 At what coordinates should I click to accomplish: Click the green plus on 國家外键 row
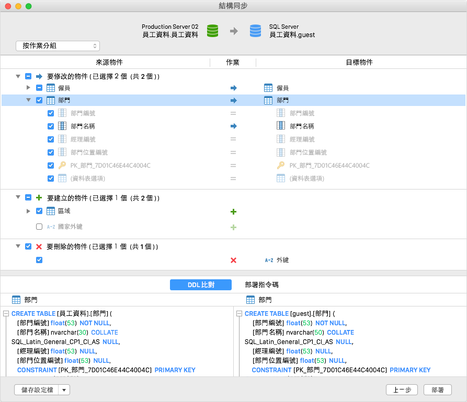pyautogui.click(x=233, y=228)
